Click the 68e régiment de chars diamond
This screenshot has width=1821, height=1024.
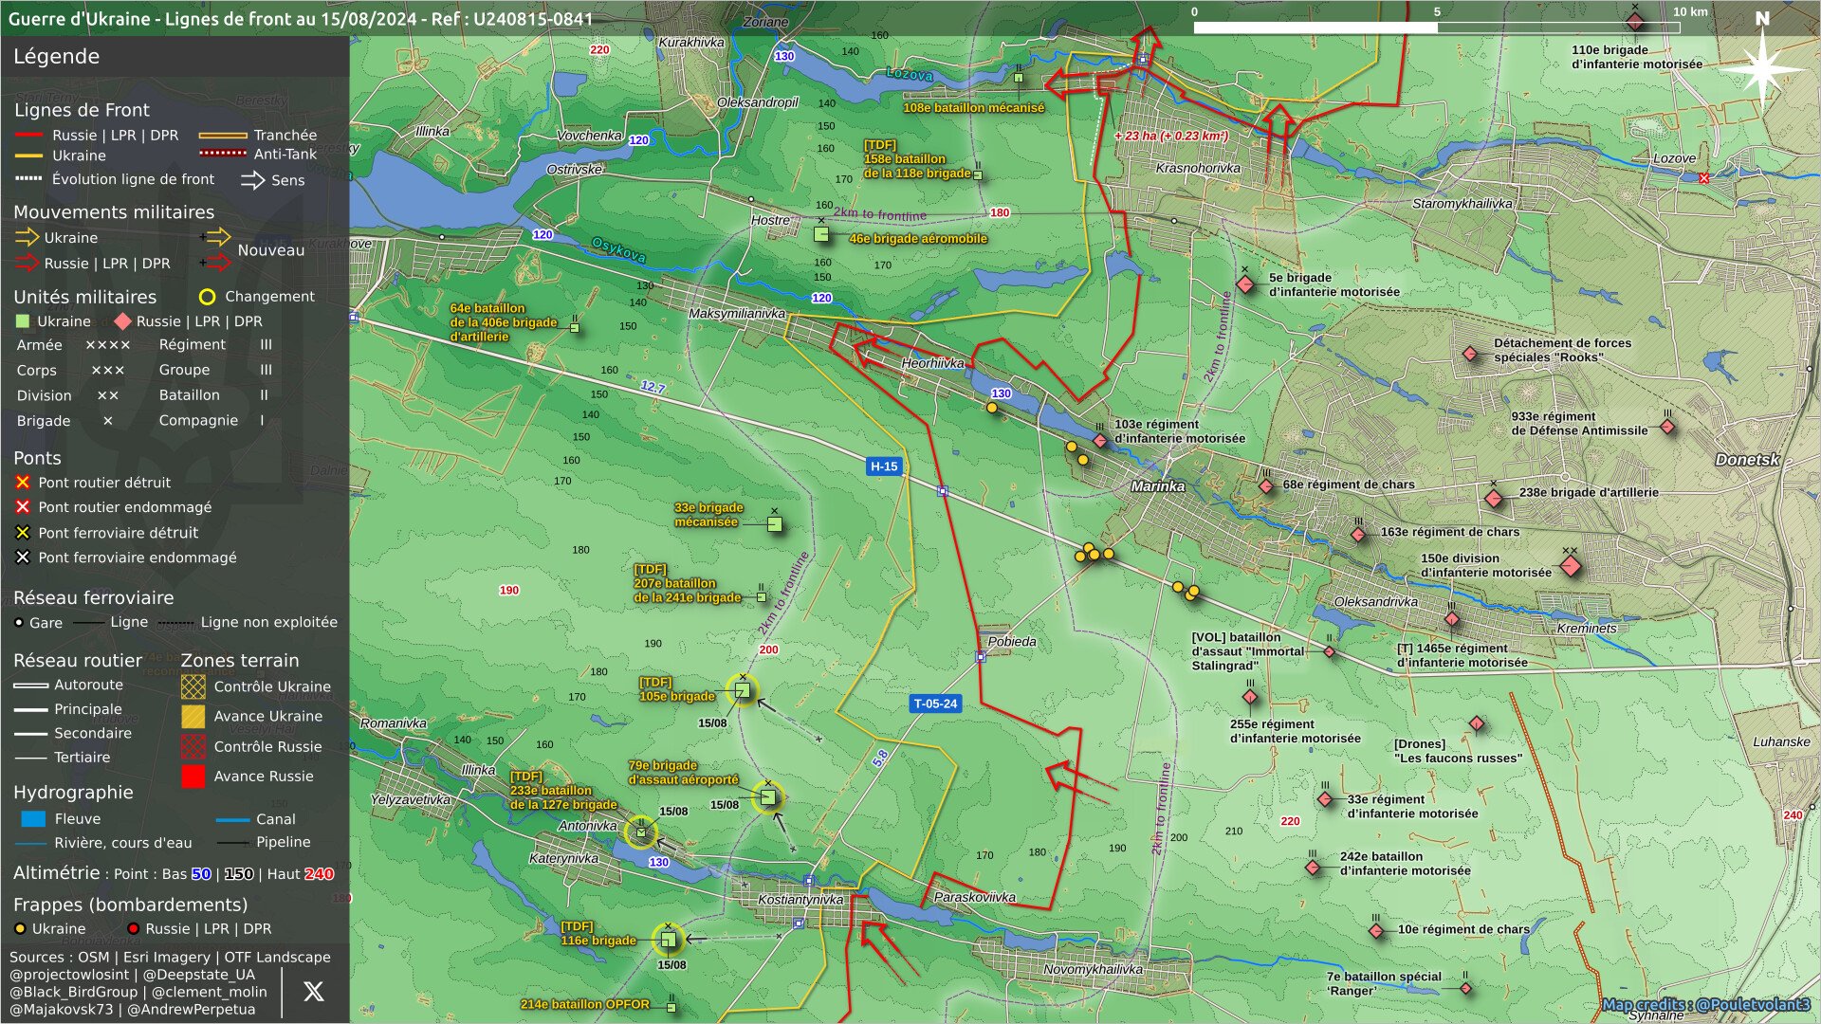click(x=1266, y=486)
